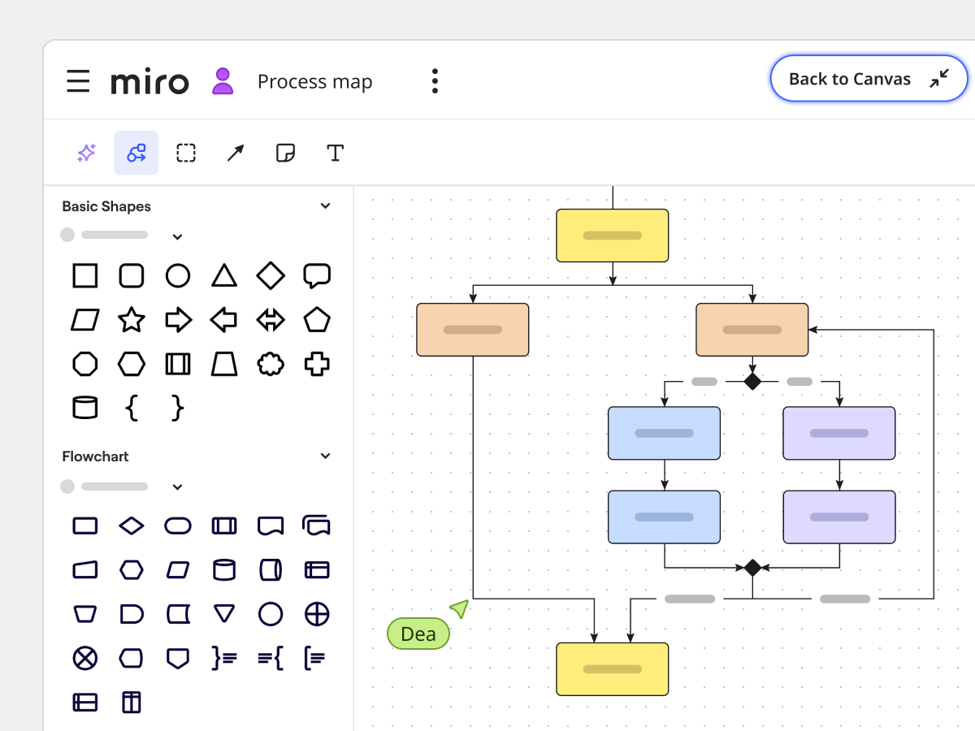Collapse the Flowchart section

pyautogui.click(x=325, y=456)
